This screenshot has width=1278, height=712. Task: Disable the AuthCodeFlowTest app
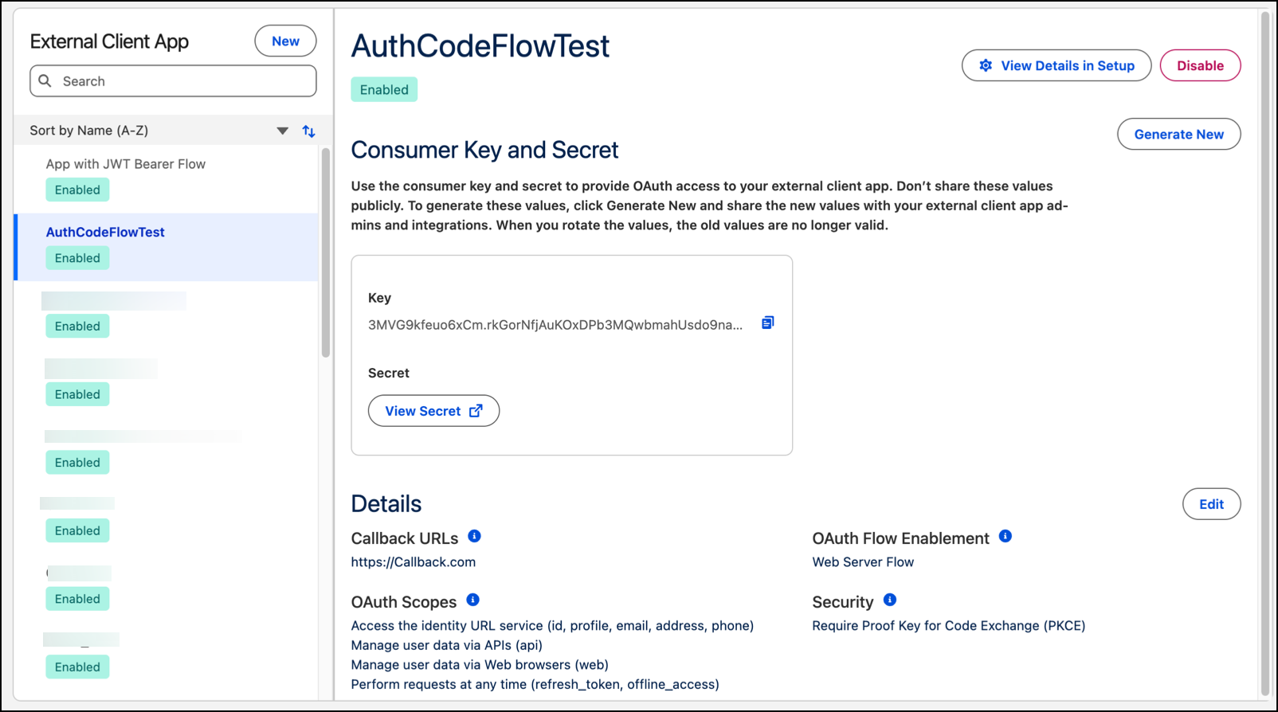point(1200,65)
